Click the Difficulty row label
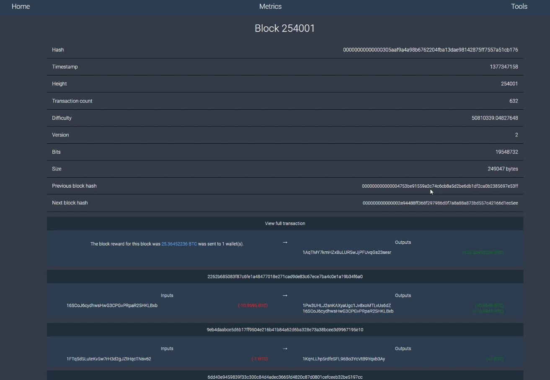This screenshot has width=550, height=380. 62,118
